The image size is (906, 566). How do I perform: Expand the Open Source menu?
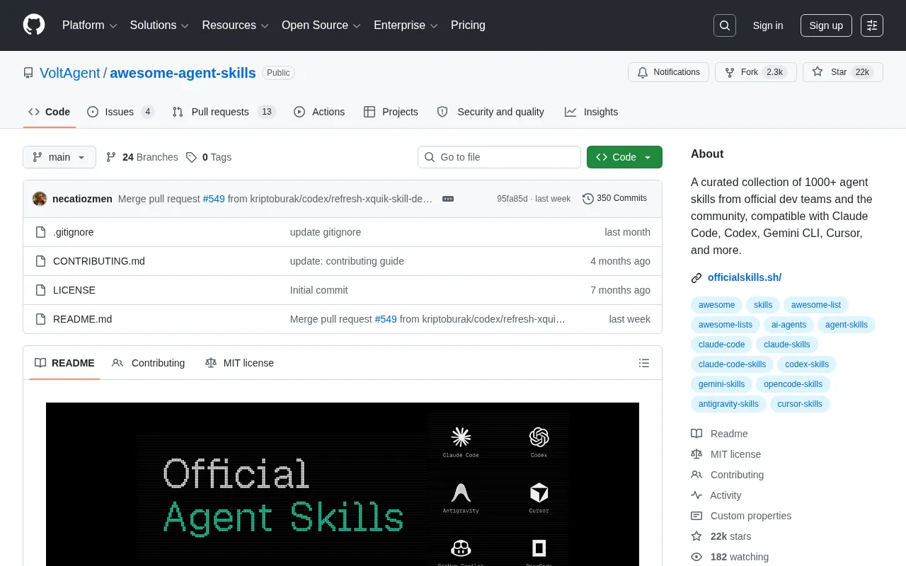pyautogui.click(x=321, y=25)
